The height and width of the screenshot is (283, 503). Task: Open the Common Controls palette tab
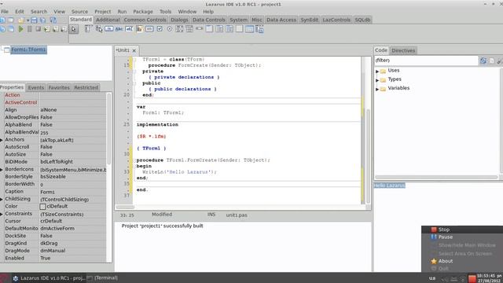(x=145, y=20)
